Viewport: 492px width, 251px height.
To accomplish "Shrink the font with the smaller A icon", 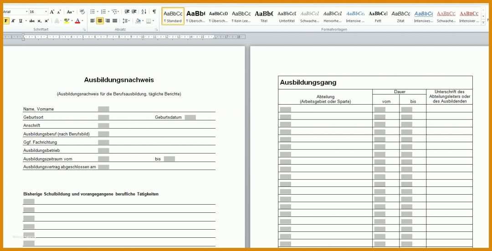I will [59, 12].
